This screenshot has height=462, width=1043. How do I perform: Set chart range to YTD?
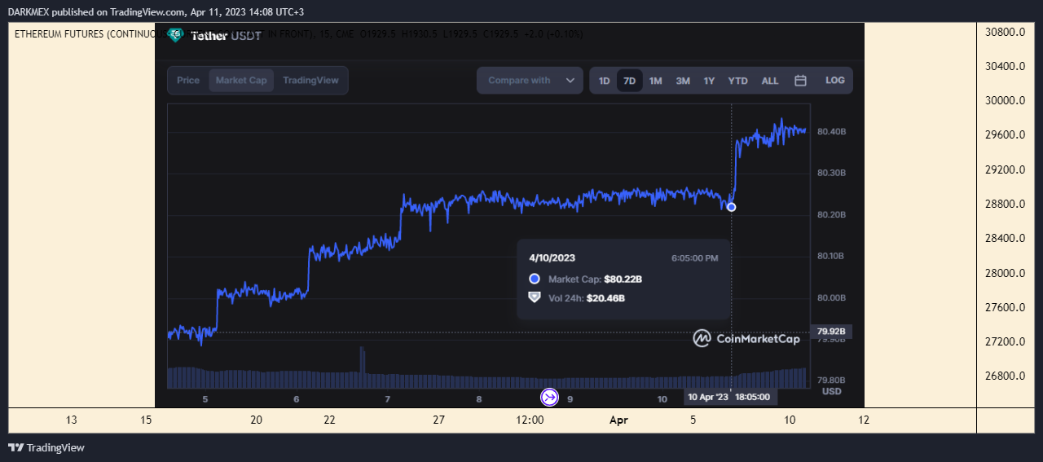(737, 81)
